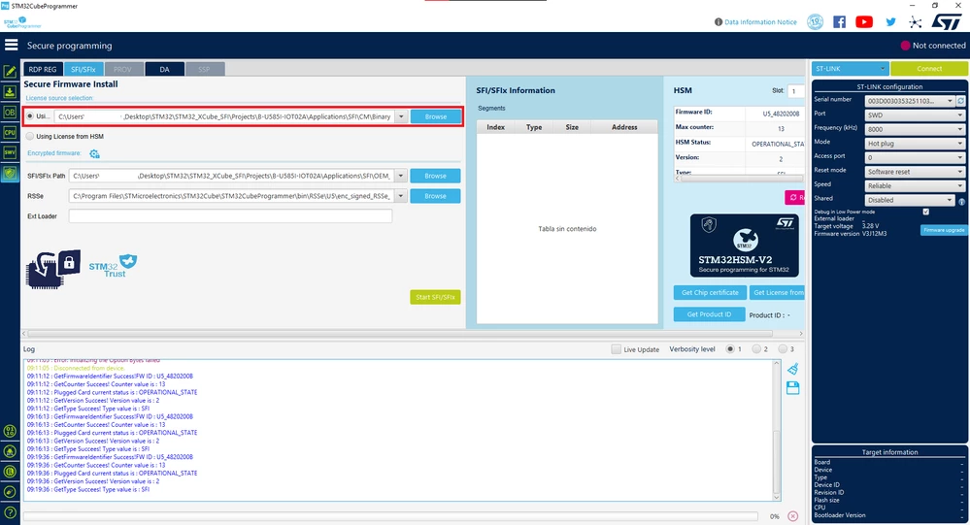Open the YouTube icon in header
This screenshot has height=525, width=970.
[x=864, y=22]
